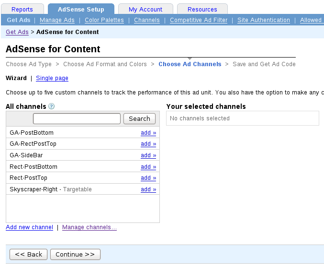Add the Skyscraper-Right channel
Image resolution: width=324 pixels, height=269 pixels.
tap(148, 189)
